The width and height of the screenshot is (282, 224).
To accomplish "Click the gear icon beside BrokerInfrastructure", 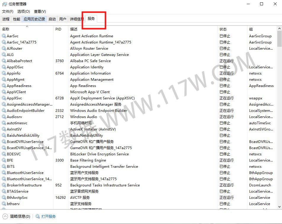I will 4,185.
